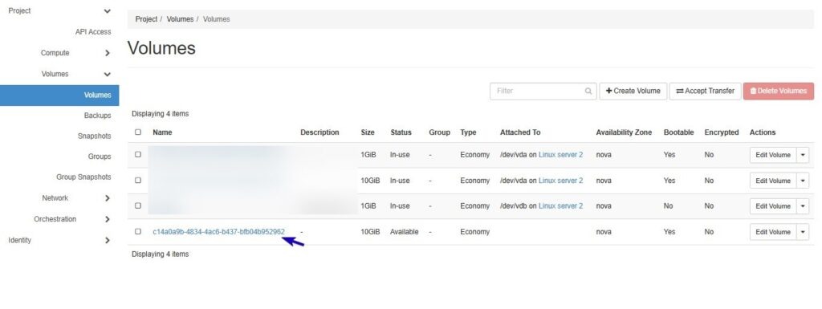This screenshot has width=822, height=309.
Task: Click the Description column header
Action: [319, 132]
